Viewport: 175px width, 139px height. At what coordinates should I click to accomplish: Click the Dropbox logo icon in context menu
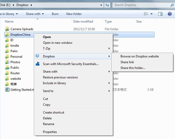click(37, 56)
